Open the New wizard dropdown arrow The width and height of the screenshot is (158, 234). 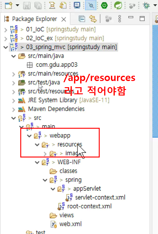pos(18,6)
